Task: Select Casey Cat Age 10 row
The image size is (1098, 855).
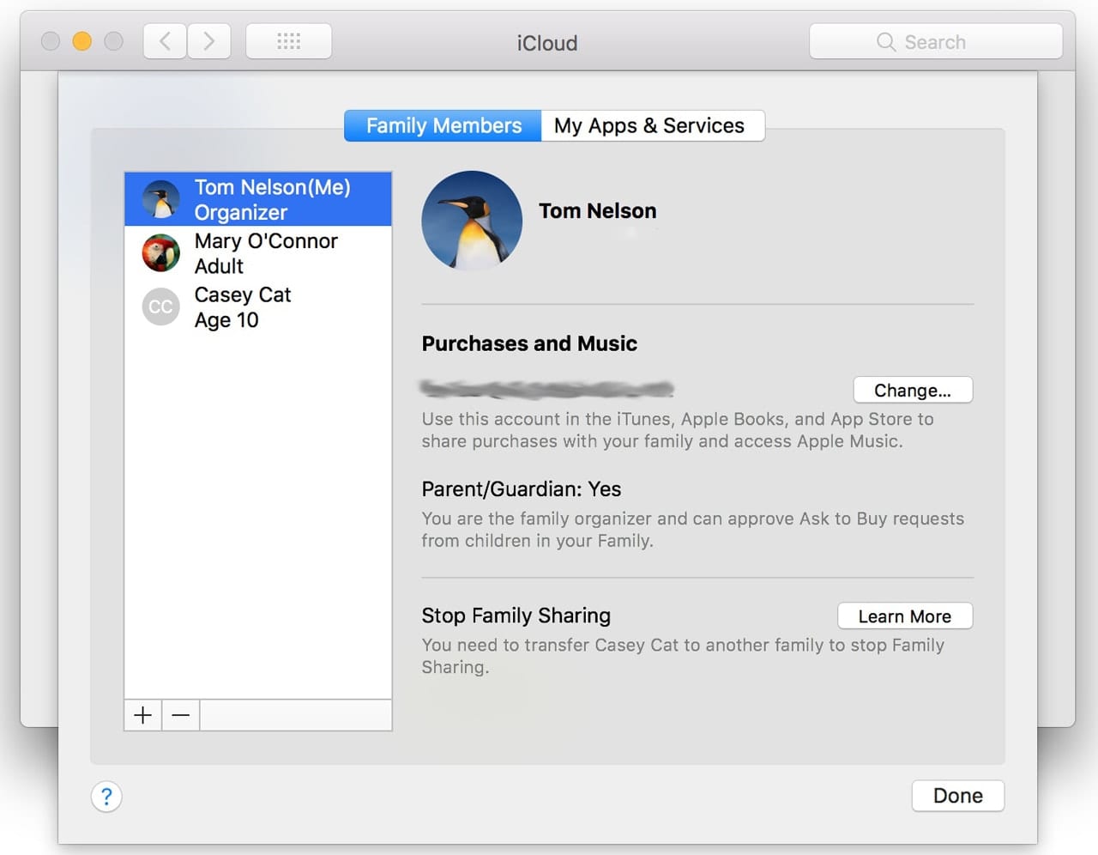Action: click(x=258, y=307)
